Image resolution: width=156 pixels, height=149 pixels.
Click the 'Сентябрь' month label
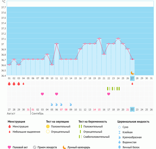[x=38, y=113]
